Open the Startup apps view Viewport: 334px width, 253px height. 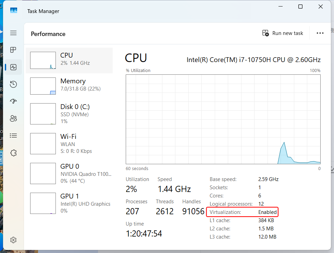point(13,101)
